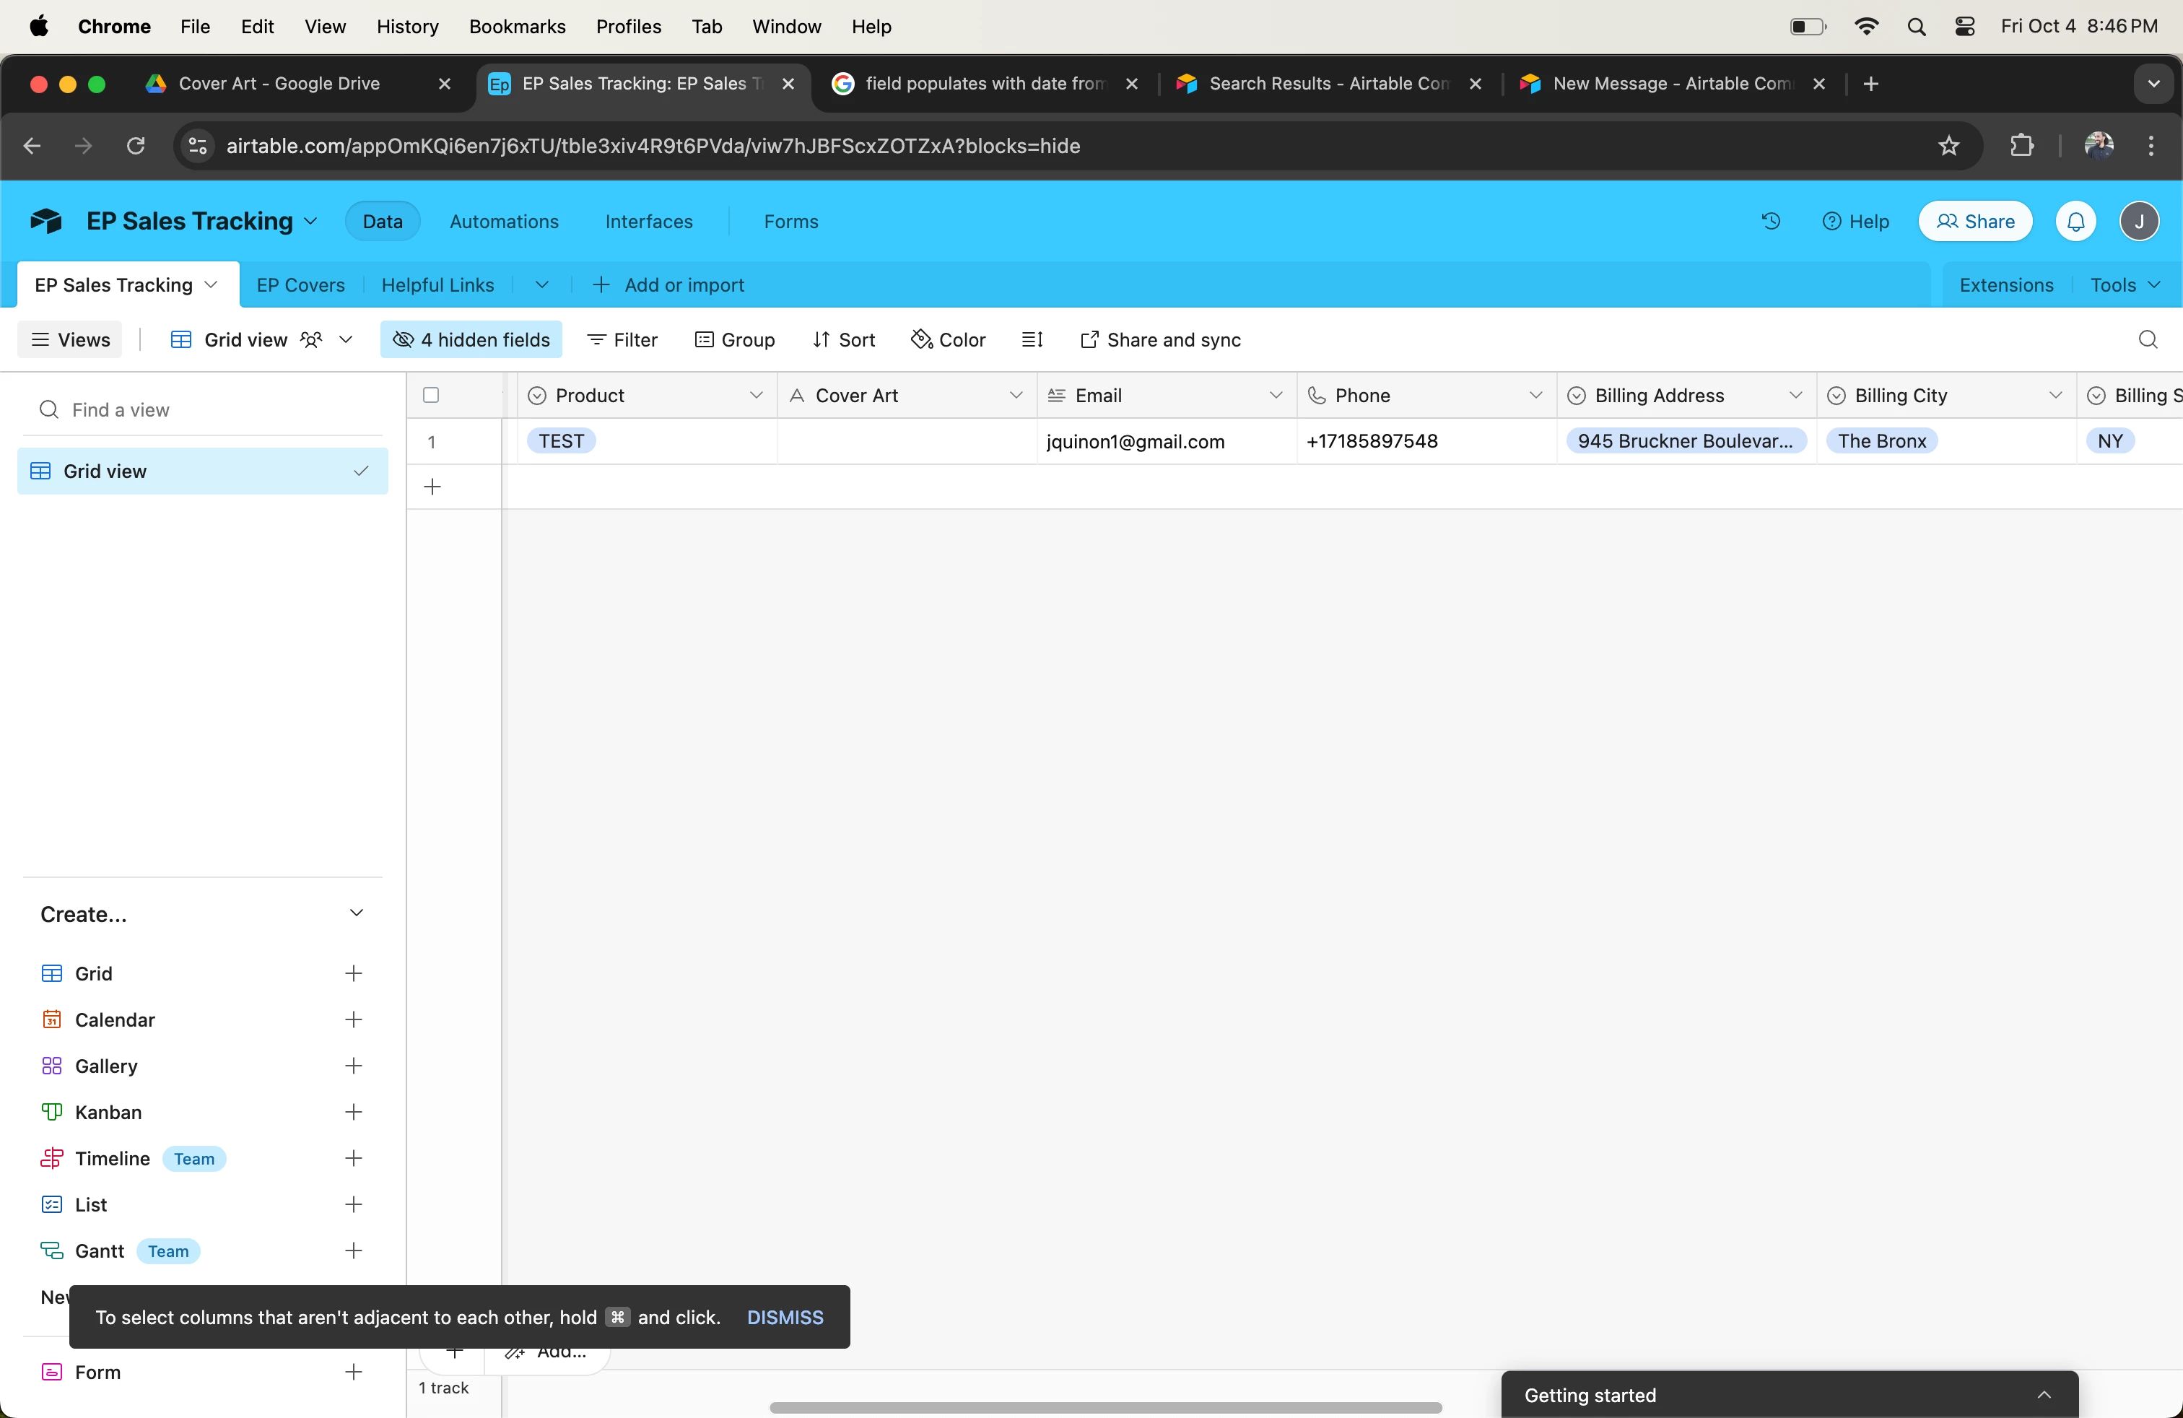Click Airtable home logo icon
This screenshot has height=1418, width=2183.
tap(46, 221)
